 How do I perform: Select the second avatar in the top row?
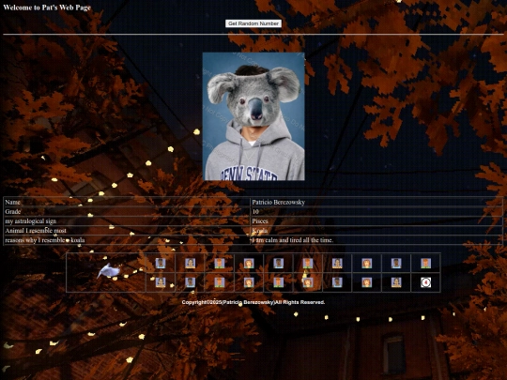pos(190,263)
